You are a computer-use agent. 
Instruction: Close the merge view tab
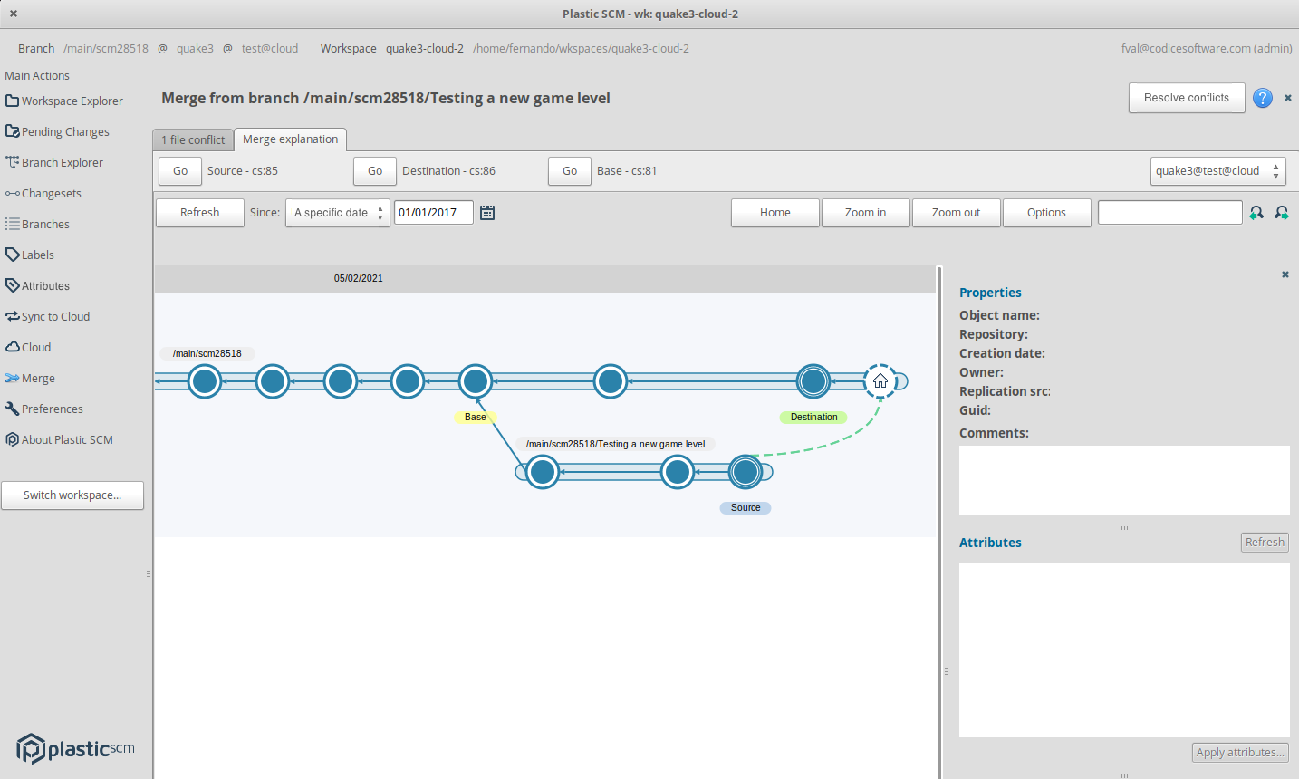pos(1287,98)
